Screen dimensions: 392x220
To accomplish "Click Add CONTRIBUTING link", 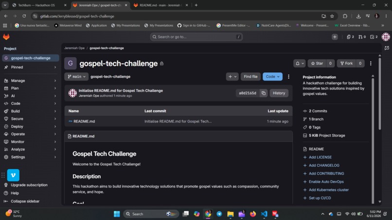I will (x=326, y=173).
